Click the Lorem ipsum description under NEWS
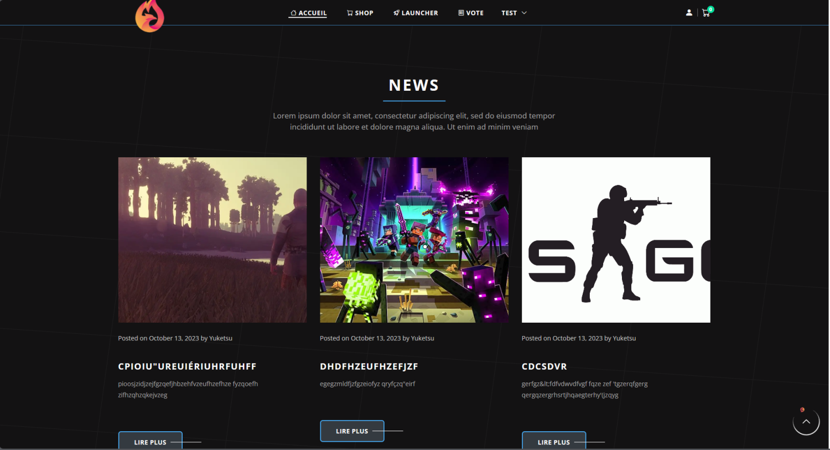Image resolution: width=830 pixels, height=450 pixels. pyautogui.click(x=414, y=121)
